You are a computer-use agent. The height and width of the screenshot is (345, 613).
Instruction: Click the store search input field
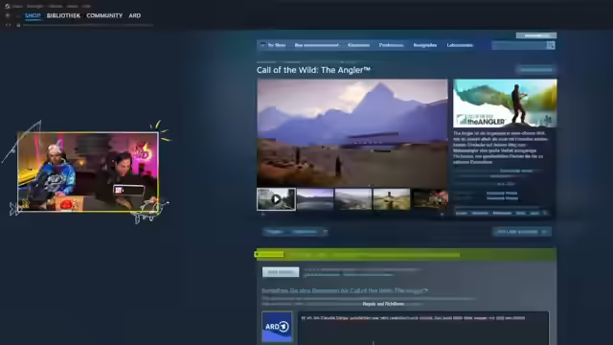click(x=518, y=45)
